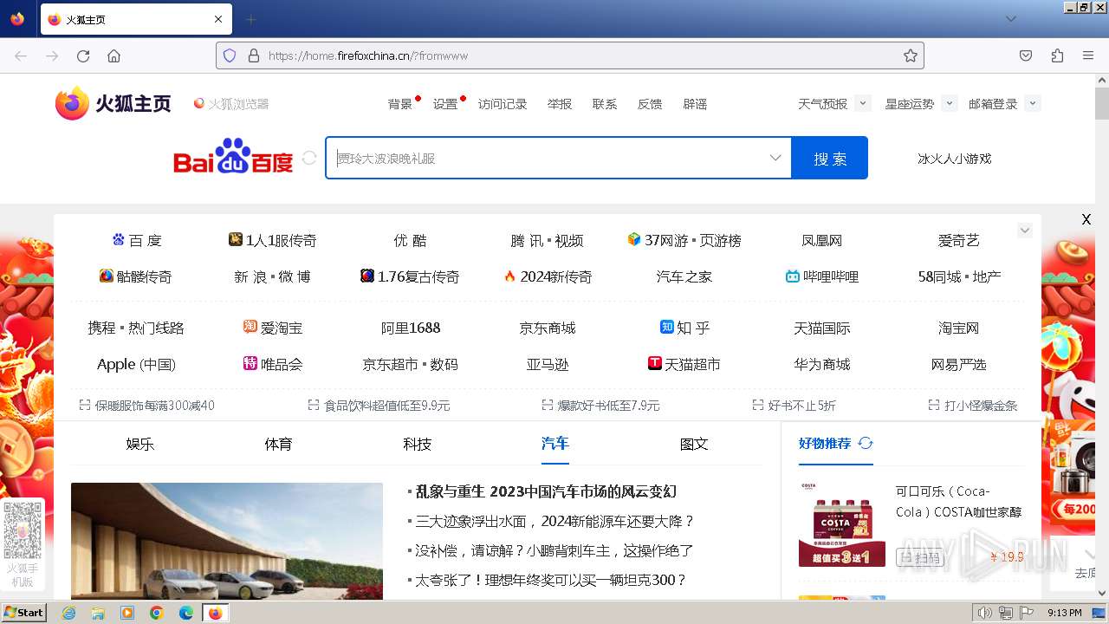List all tabs dropdown arrow

[x=1010, y=19]
